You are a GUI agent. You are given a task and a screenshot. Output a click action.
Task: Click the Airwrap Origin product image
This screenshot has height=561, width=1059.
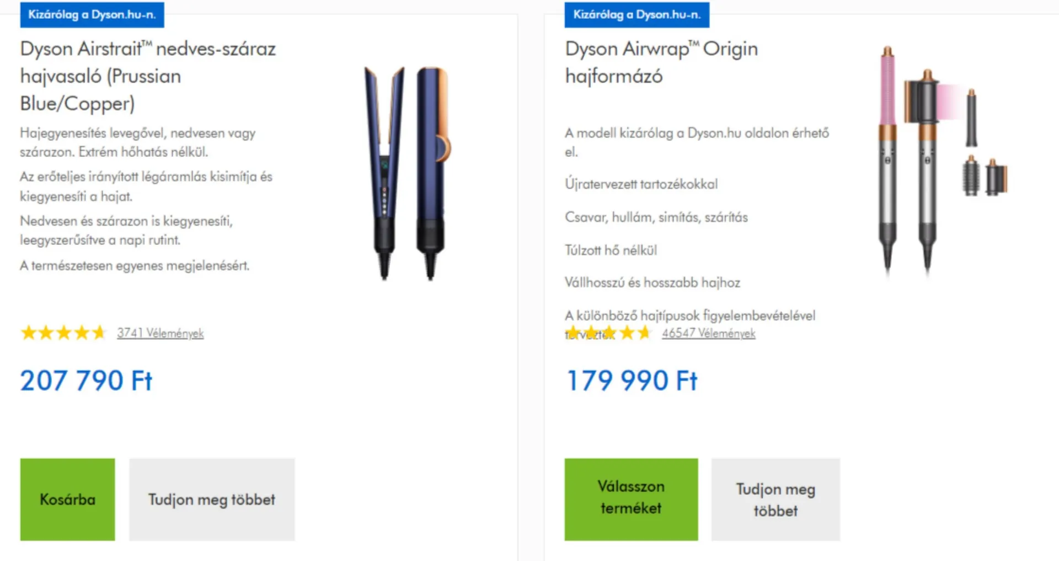[941, 160]
